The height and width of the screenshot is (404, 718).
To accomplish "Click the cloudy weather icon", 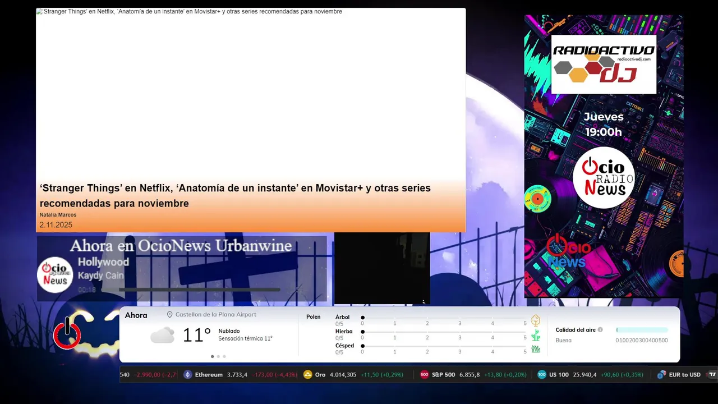I will coord(162,336).
